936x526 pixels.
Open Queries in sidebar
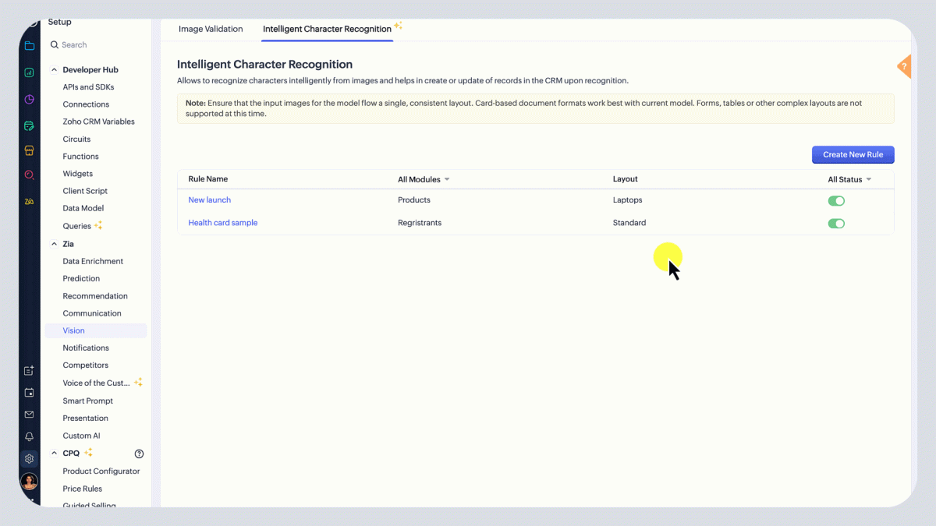pyautogui.click(x=76, y=226)
